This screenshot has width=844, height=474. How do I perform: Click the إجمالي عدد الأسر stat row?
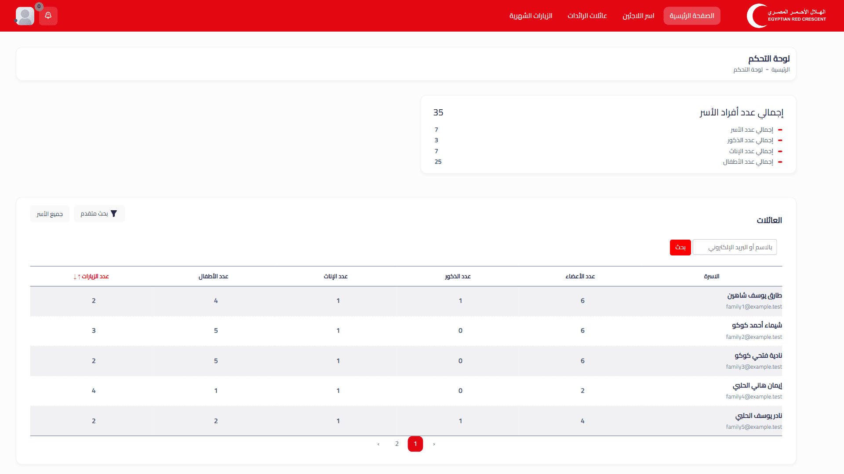tap(608, 130)
